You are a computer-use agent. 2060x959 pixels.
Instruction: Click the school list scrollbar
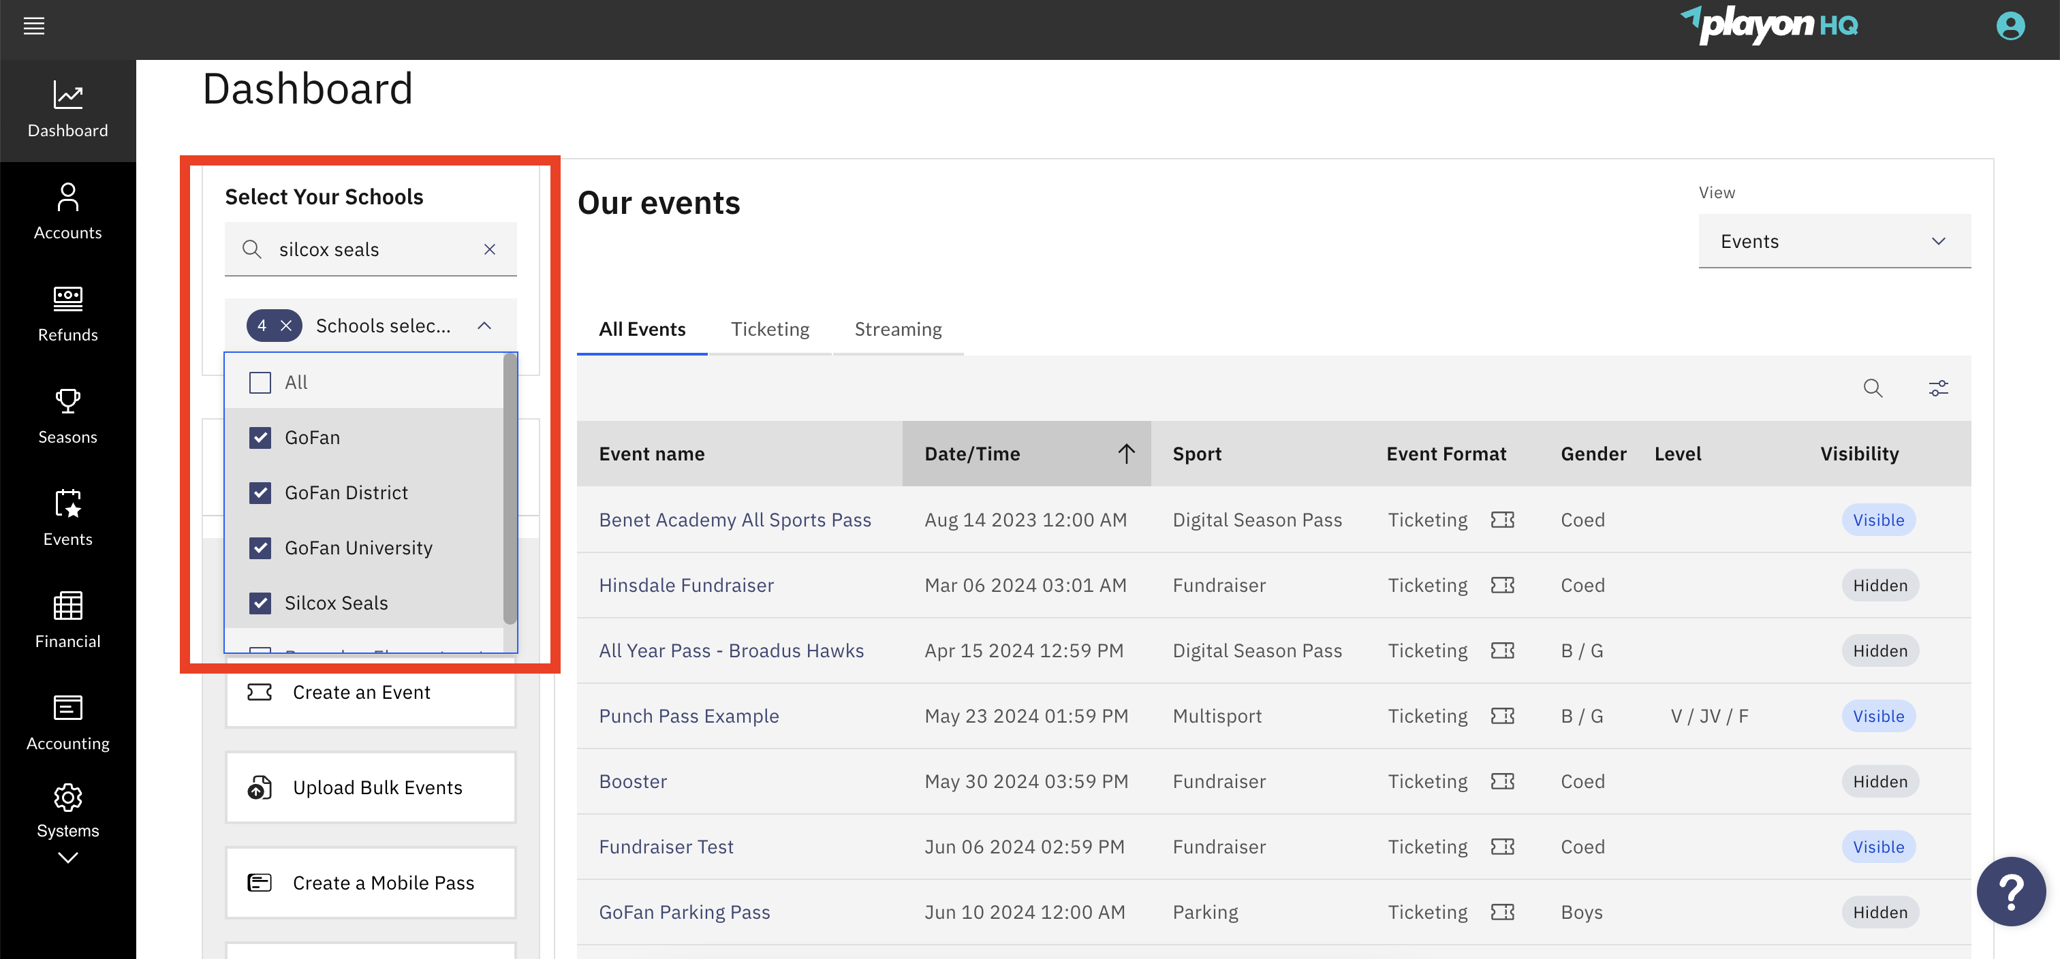510,489
